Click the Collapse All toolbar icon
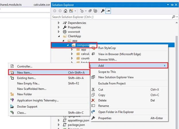The image size is (179, 129). (90, 11)
